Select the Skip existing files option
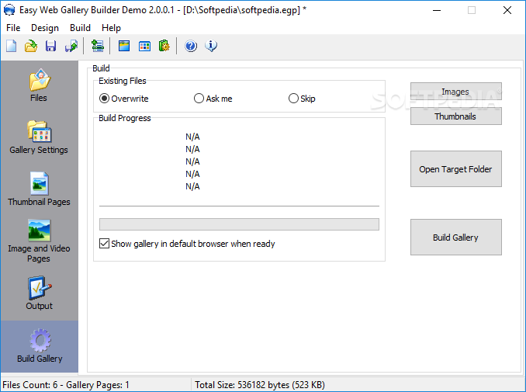This screenshot has width=526, height=392. (x=302, y=99)
